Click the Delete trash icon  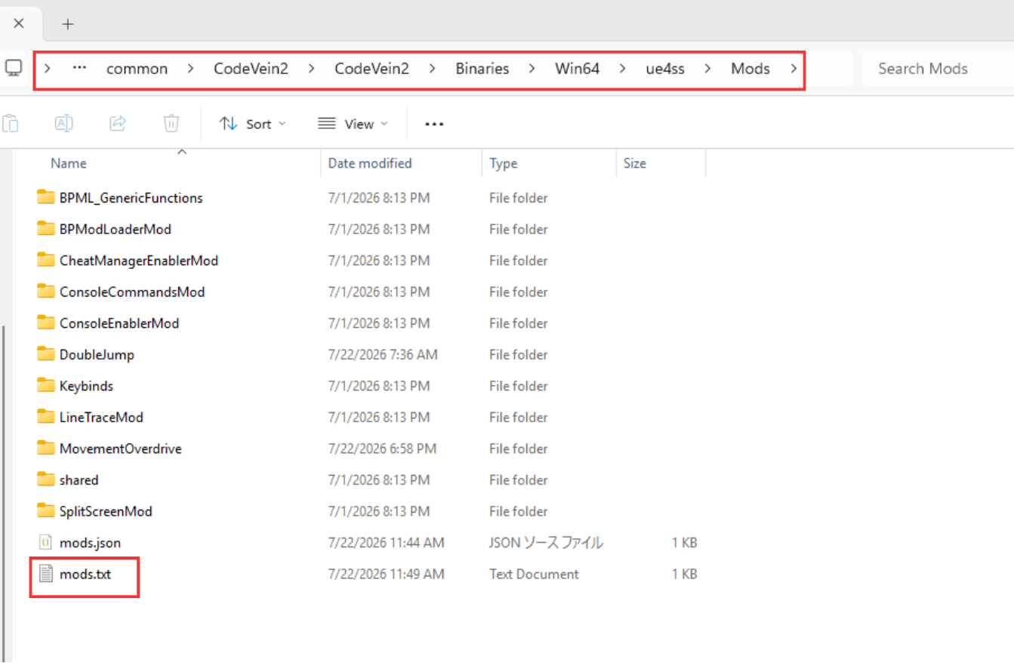pyautogui.click(x=171, y=123)
